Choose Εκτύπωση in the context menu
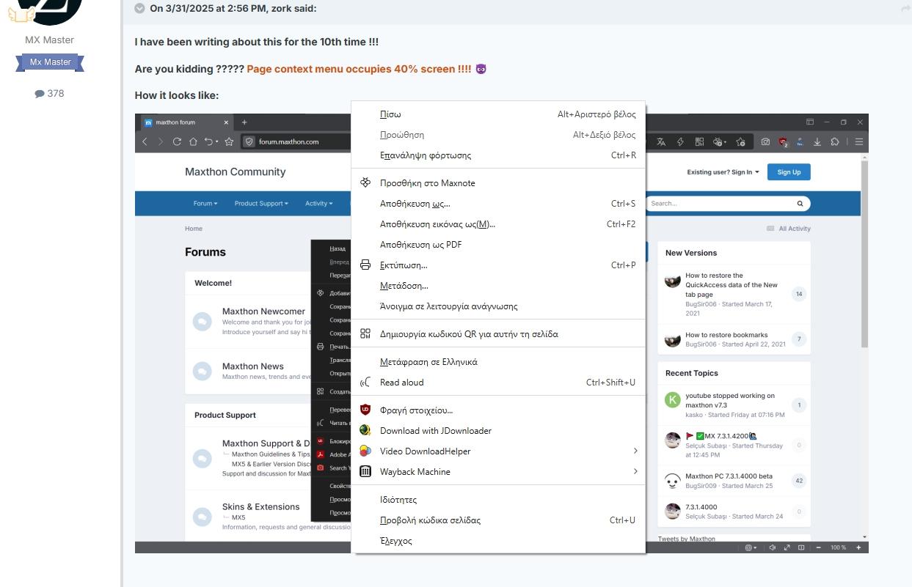912x587 pixels. [x=499, y=265]
